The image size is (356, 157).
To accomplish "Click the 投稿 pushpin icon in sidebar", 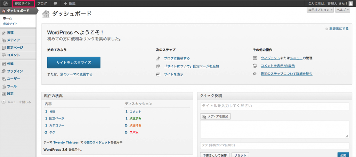I will pos(4,33).
